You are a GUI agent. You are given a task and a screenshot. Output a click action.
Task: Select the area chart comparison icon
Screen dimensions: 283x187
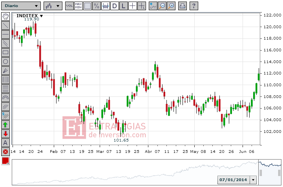click(106, 6)
